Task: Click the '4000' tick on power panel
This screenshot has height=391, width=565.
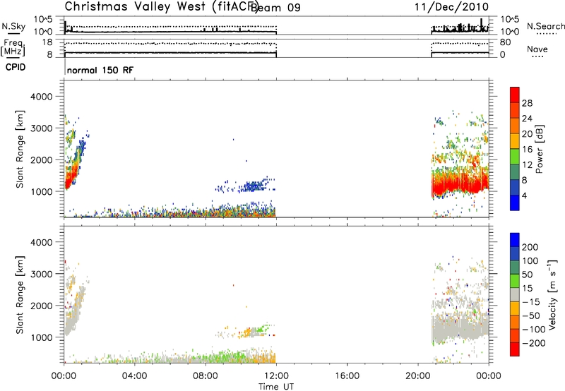Action: [42, 97]
